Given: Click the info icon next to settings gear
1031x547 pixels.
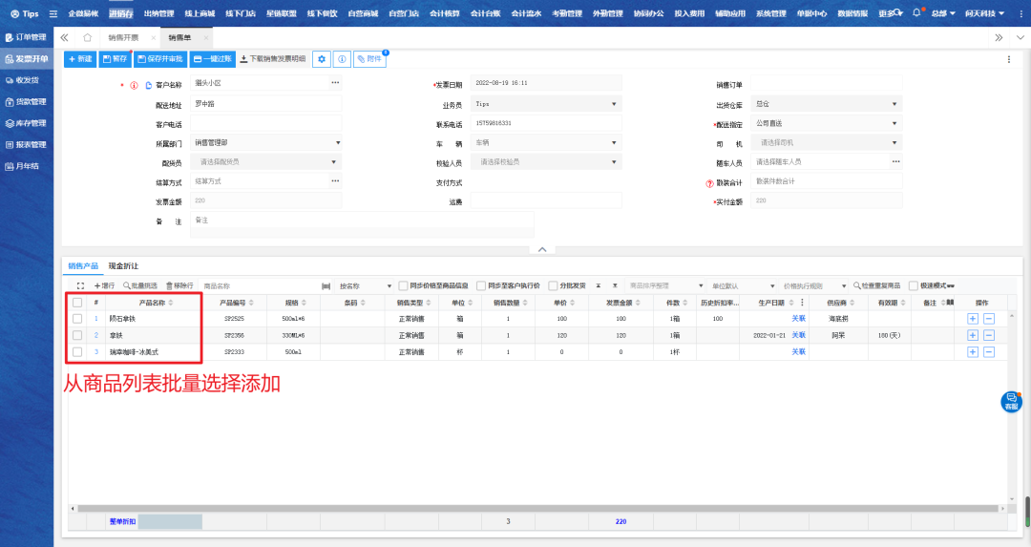Looking at the screenshot, I should click(343, 59).
